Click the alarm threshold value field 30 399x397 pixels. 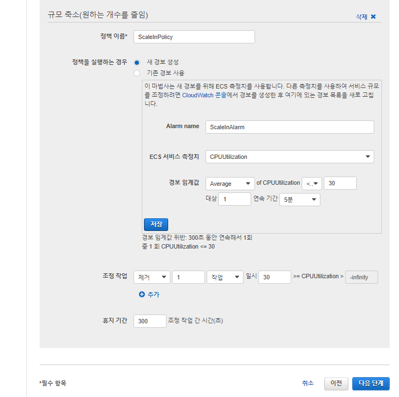(340, 183)
